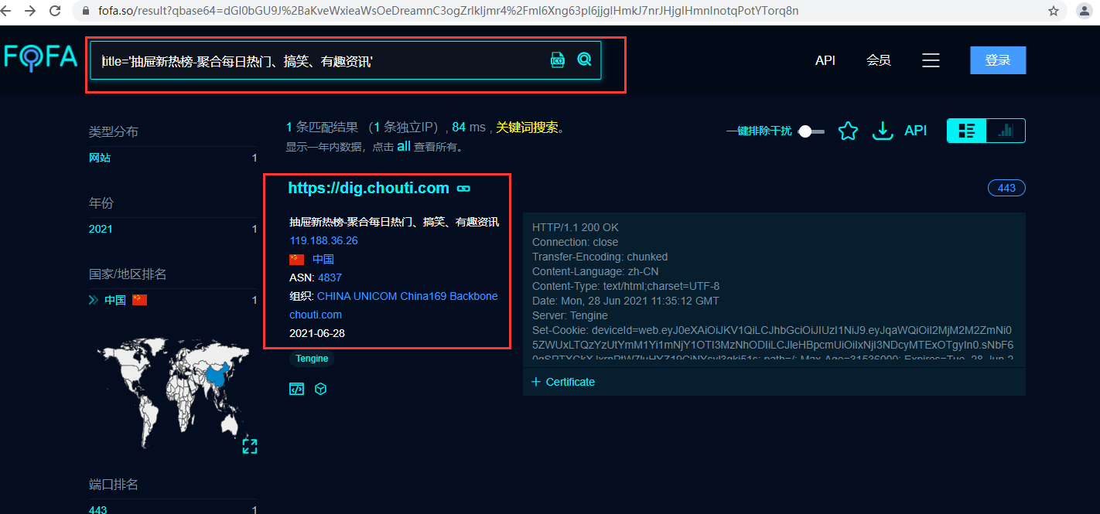Click the icon search button in search bar
The height and width of the screenshot is (514, 1100).
point(558,60)
